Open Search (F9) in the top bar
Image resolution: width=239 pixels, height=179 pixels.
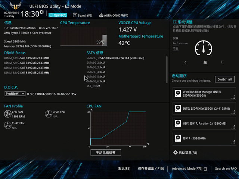pyautogui.click(x=83, y=15)
